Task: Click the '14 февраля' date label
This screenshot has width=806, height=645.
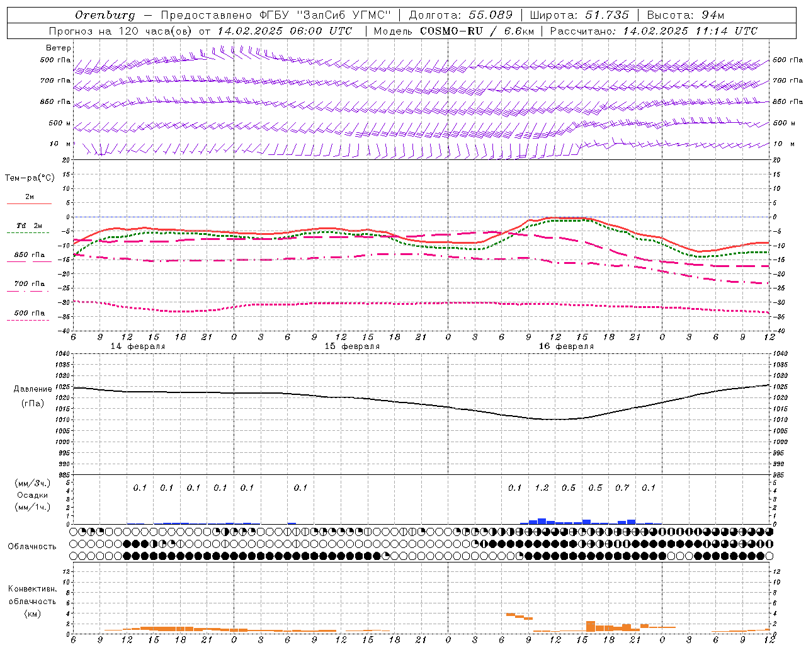Action: point(138,346)
